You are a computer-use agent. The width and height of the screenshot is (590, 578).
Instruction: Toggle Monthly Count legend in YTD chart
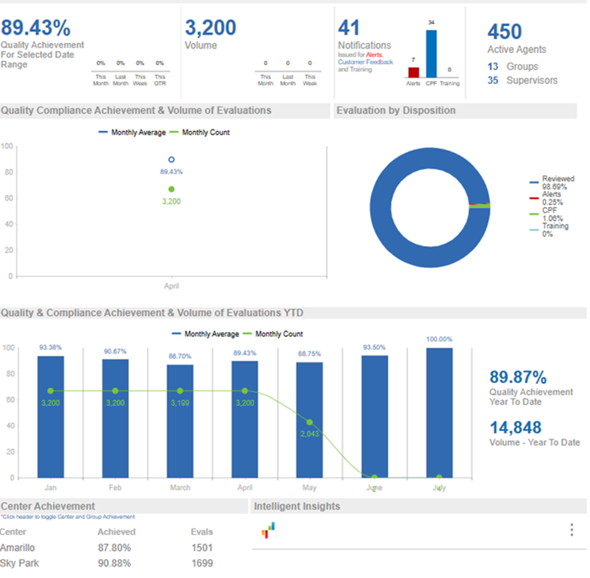pyautogui.click(x=273, y=334)
